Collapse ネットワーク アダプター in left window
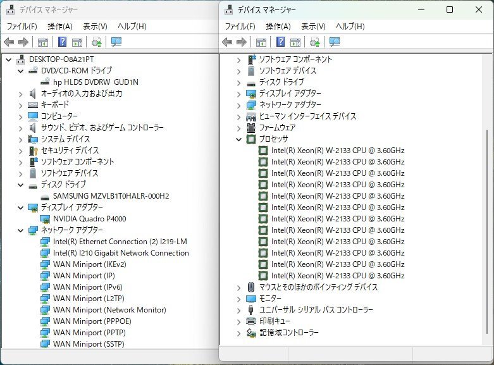This screenshot has width=494, height=365. coord(21,230)
